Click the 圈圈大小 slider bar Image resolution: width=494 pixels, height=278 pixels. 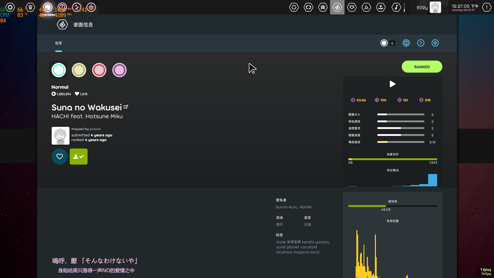[400, 115]
